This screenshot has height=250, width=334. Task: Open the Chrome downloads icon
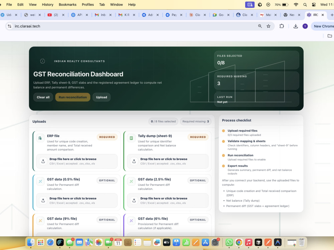pos(296,26)
